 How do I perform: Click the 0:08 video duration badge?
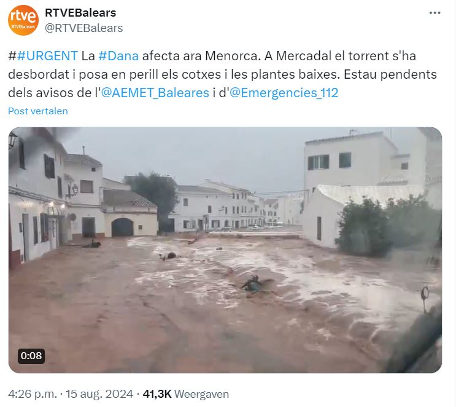[x=31, y=356]
